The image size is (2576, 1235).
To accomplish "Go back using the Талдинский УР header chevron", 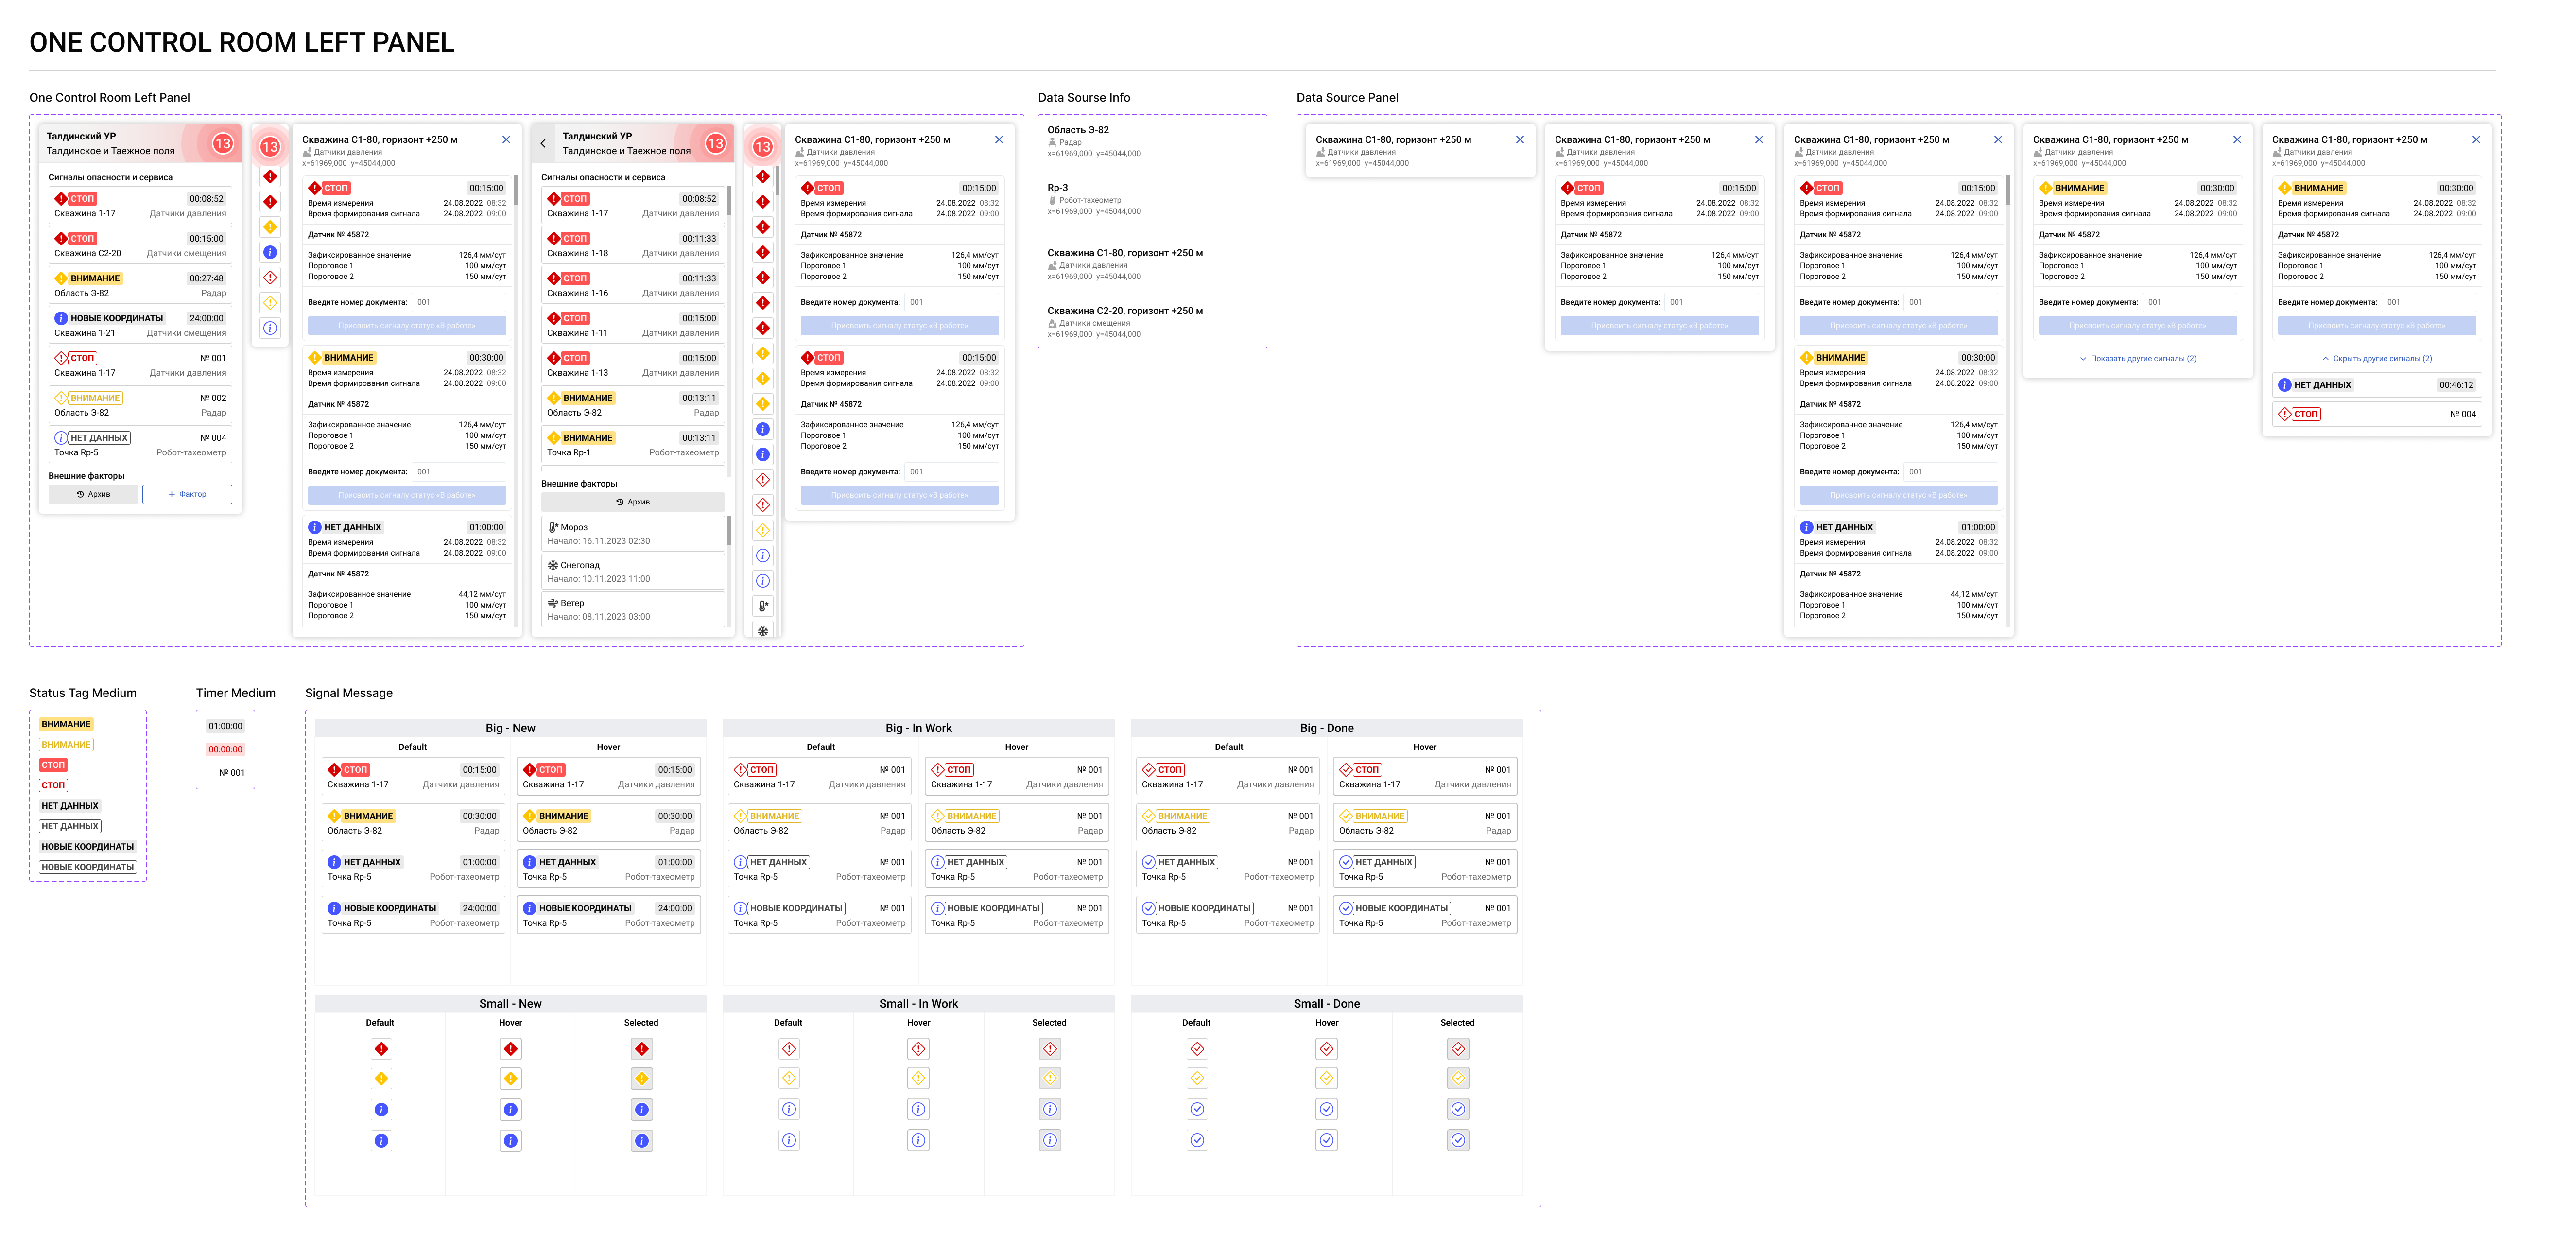I will (543, 143).
